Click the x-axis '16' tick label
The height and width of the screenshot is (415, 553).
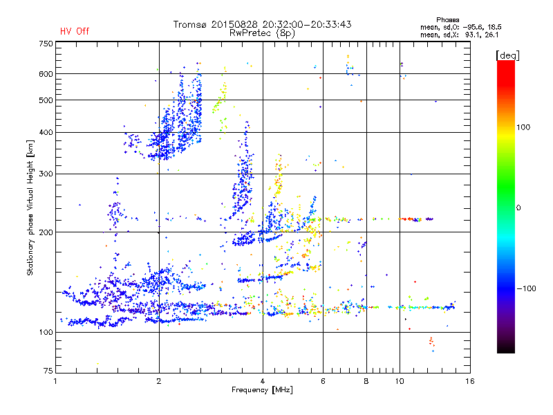(x=470, y=381)
